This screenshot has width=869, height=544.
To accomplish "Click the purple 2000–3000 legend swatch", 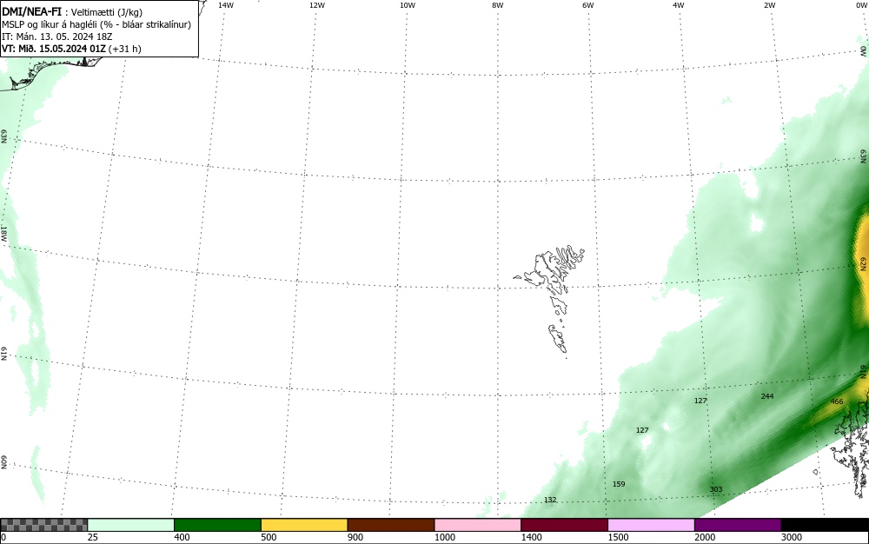I will tap(738, 525).
